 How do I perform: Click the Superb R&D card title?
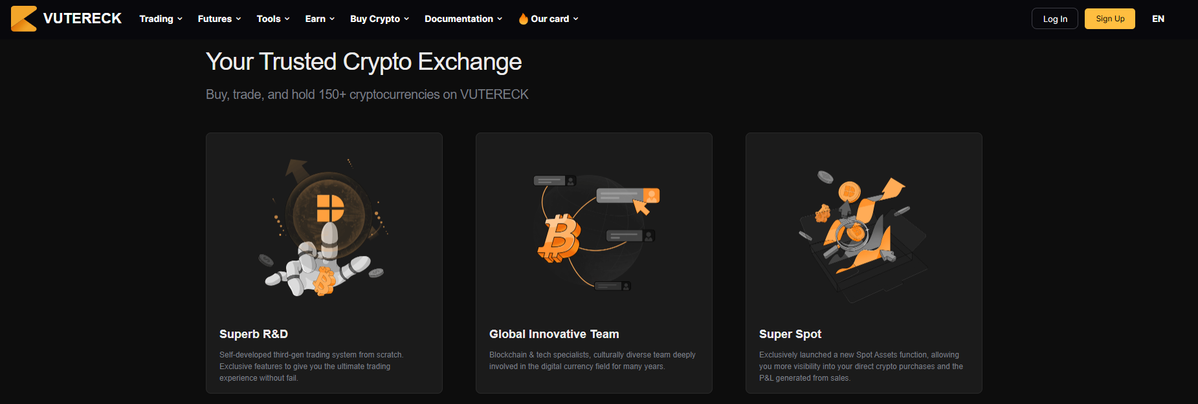254,334
